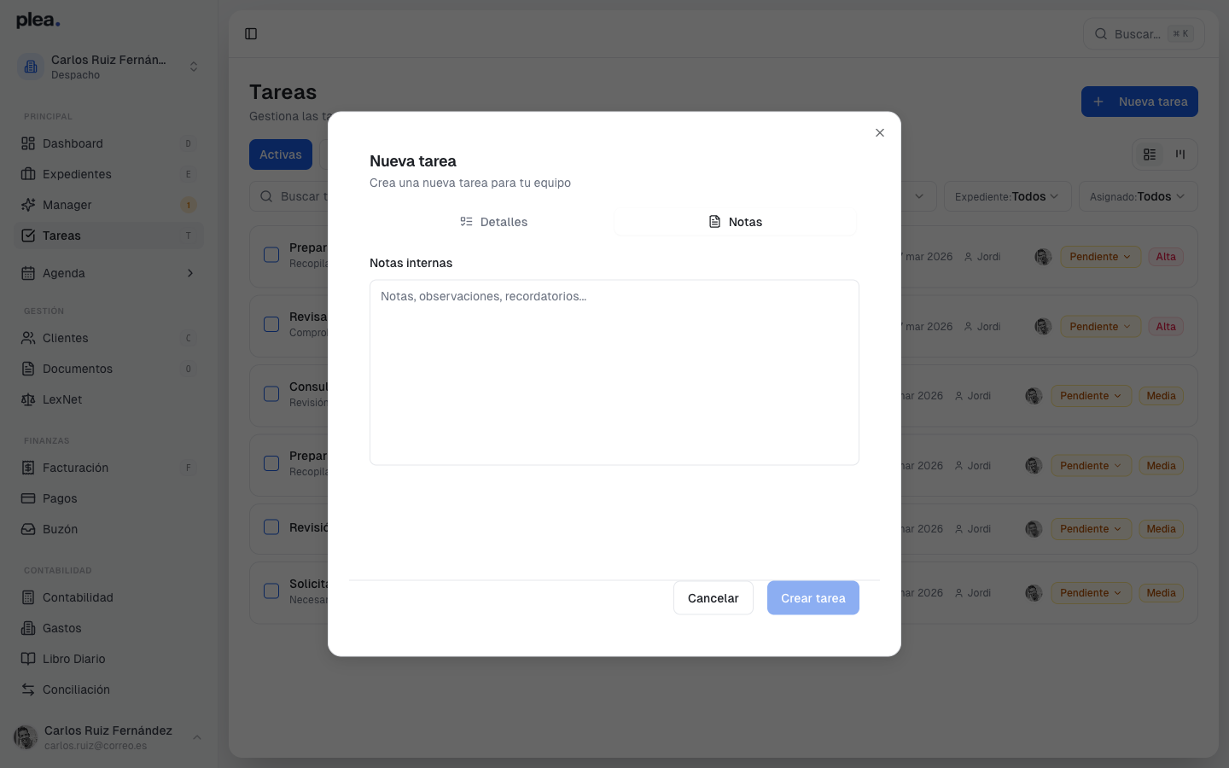Click the assignee avatar on Solicita task

[1034, 593]
